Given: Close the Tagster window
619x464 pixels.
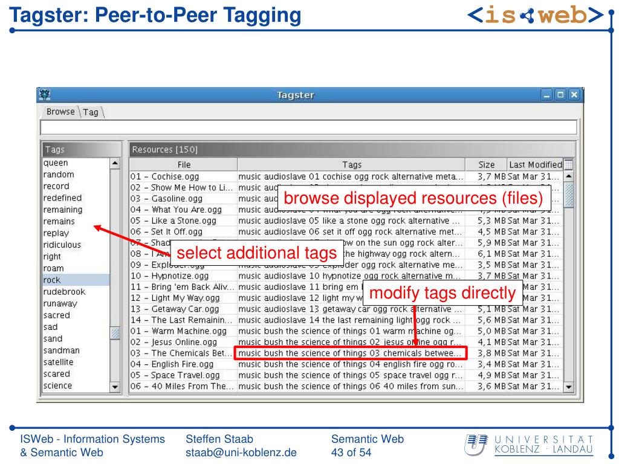Looking at the screenshot, I should pyautogui.click(x=574, y=95).
